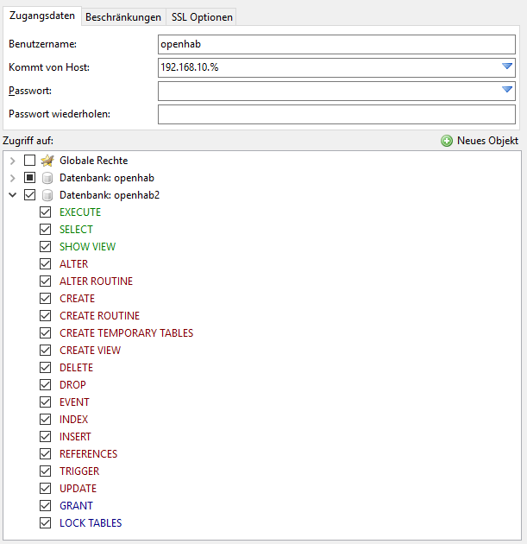Disable the DROP privilege checkbox

click(x=45, y=385)
